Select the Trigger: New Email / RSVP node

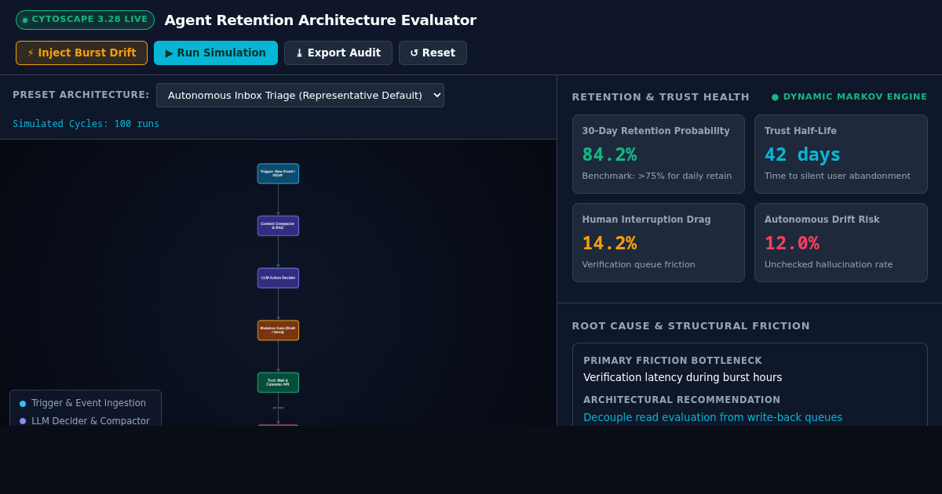pos(278,173)
